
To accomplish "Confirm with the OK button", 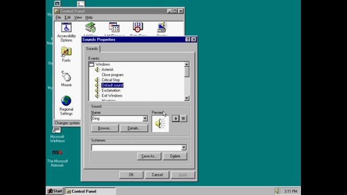I will pos(131,175).
